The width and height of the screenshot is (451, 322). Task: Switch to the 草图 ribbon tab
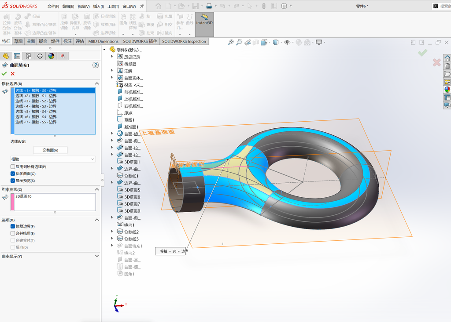pos(18,41)
